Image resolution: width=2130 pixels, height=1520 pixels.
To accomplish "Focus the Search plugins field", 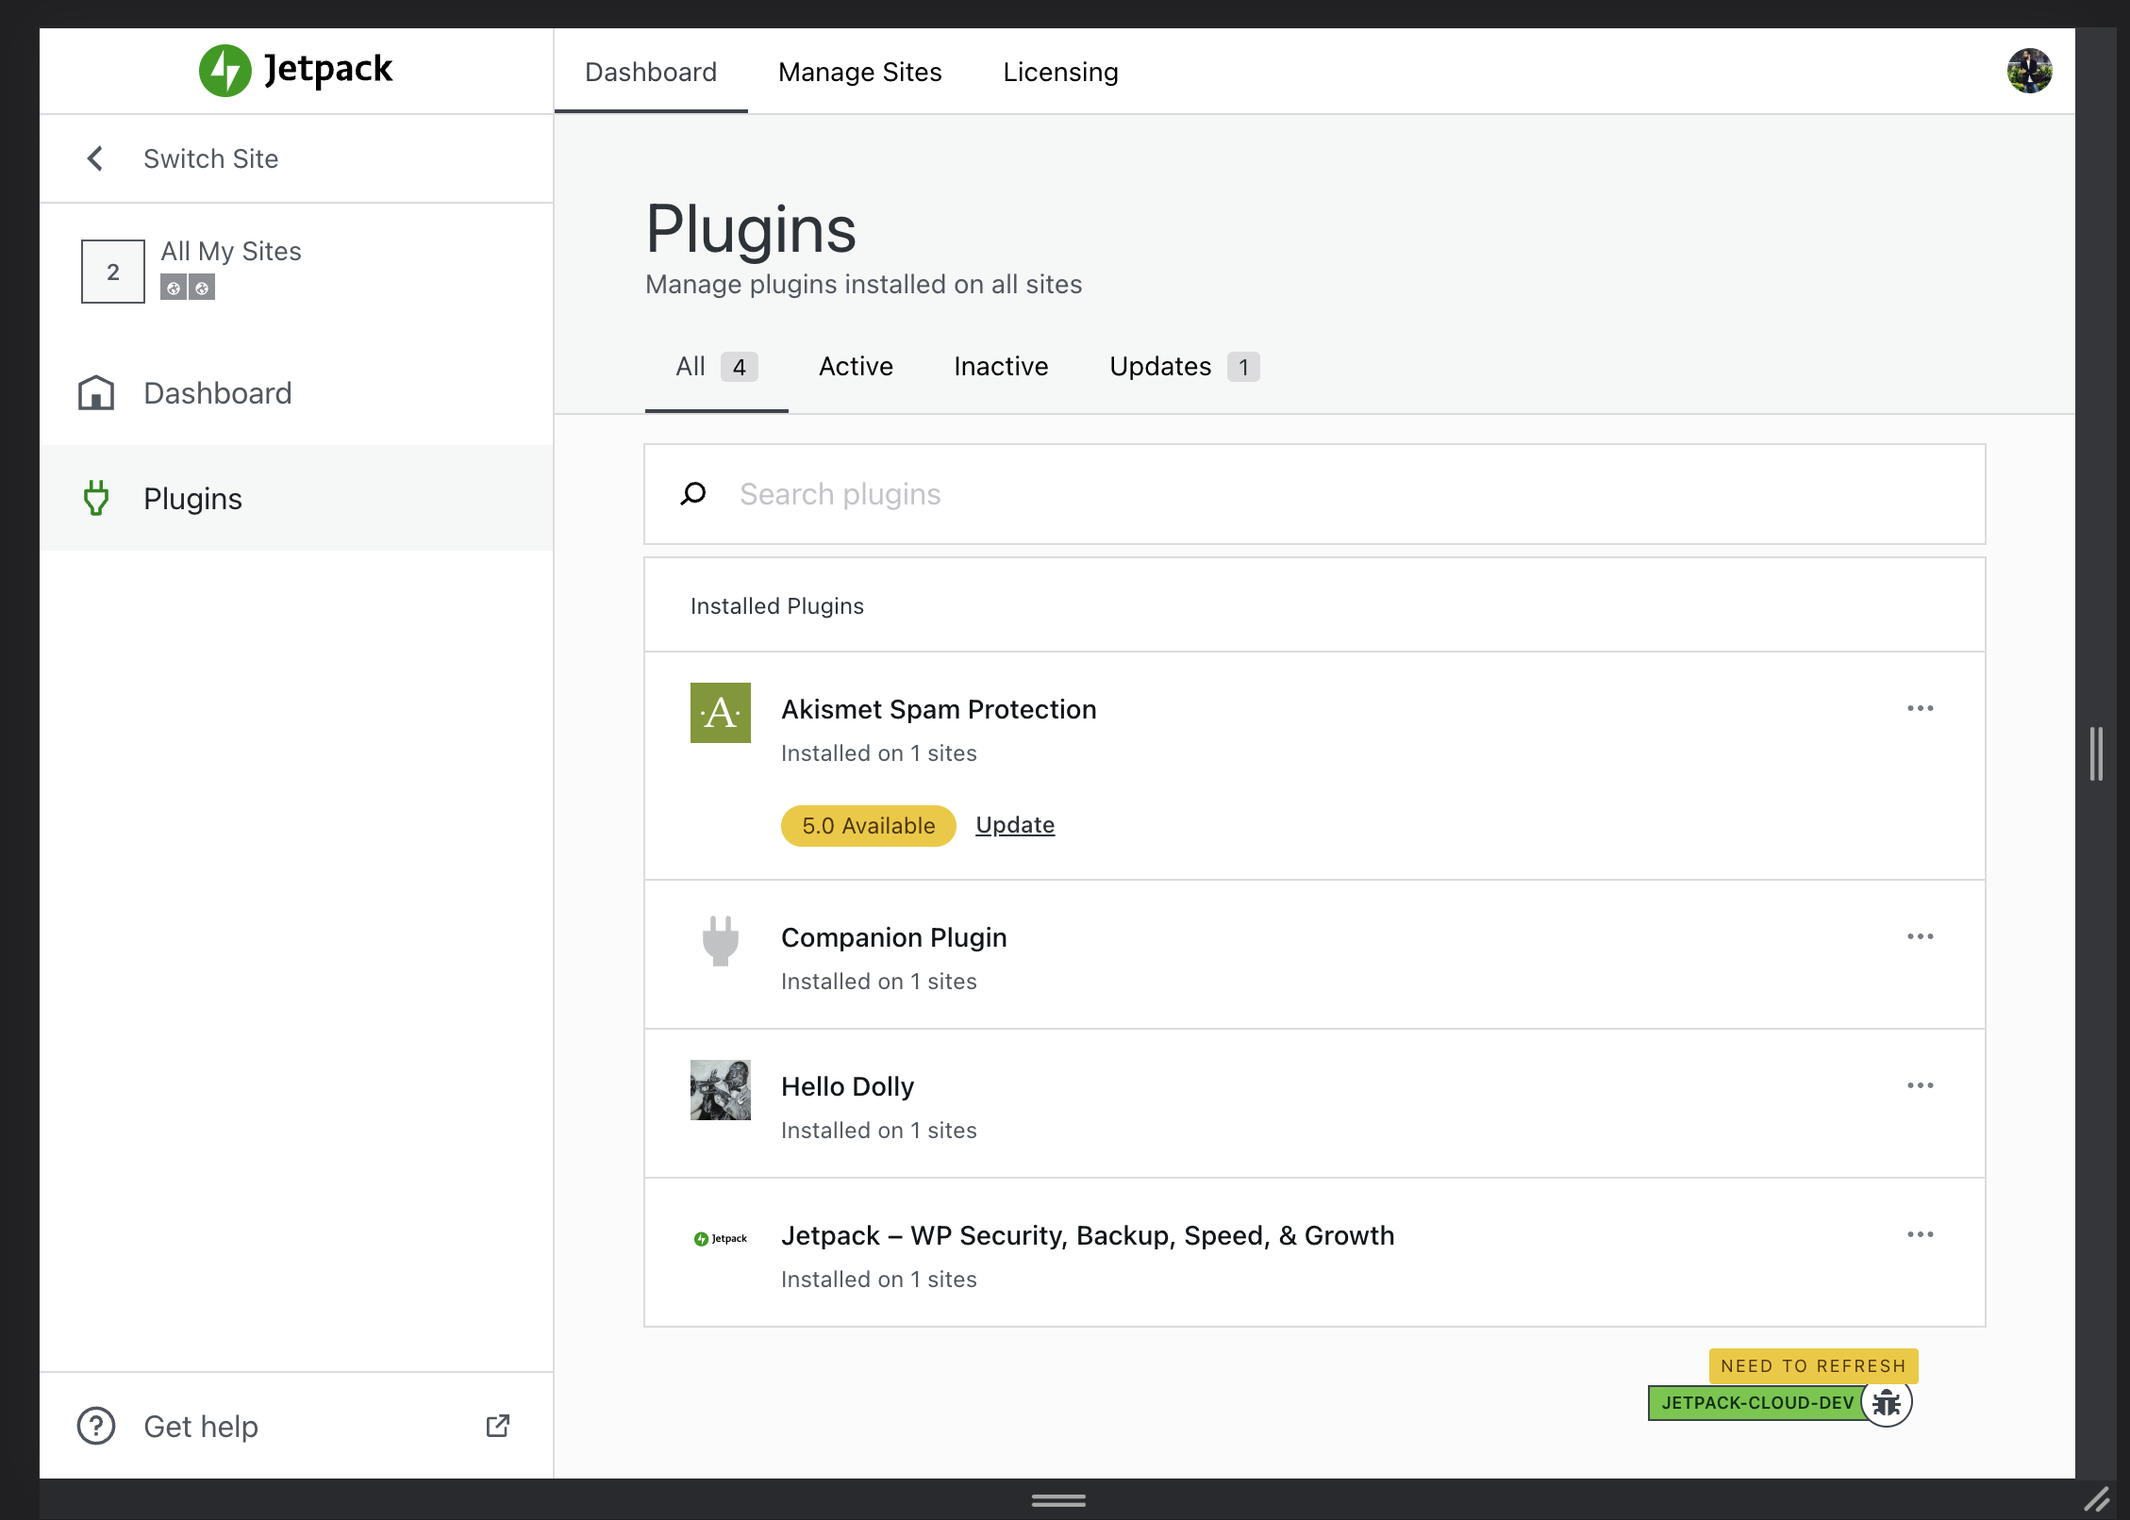I will (1321, 494).
